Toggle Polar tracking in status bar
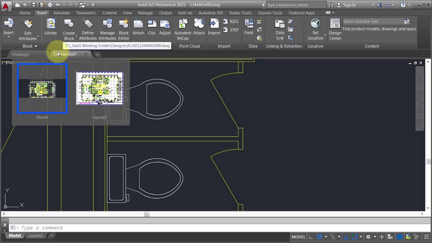This screenshot has height=243, width=432. click(x=319, y=237)
